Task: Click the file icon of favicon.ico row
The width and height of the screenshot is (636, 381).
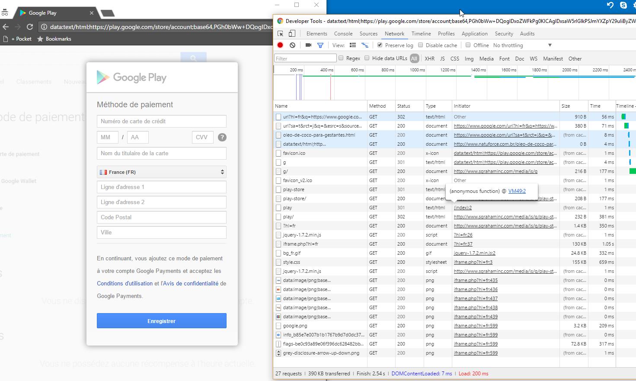Action: (x=278, y=153)
